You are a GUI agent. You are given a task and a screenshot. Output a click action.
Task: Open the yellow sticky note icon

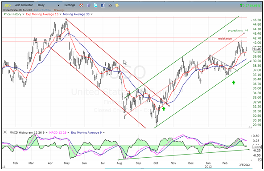[x=117, y=5]
